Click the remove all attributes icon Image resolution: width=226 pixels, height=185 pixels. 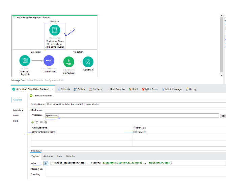(x=46, y=122)
